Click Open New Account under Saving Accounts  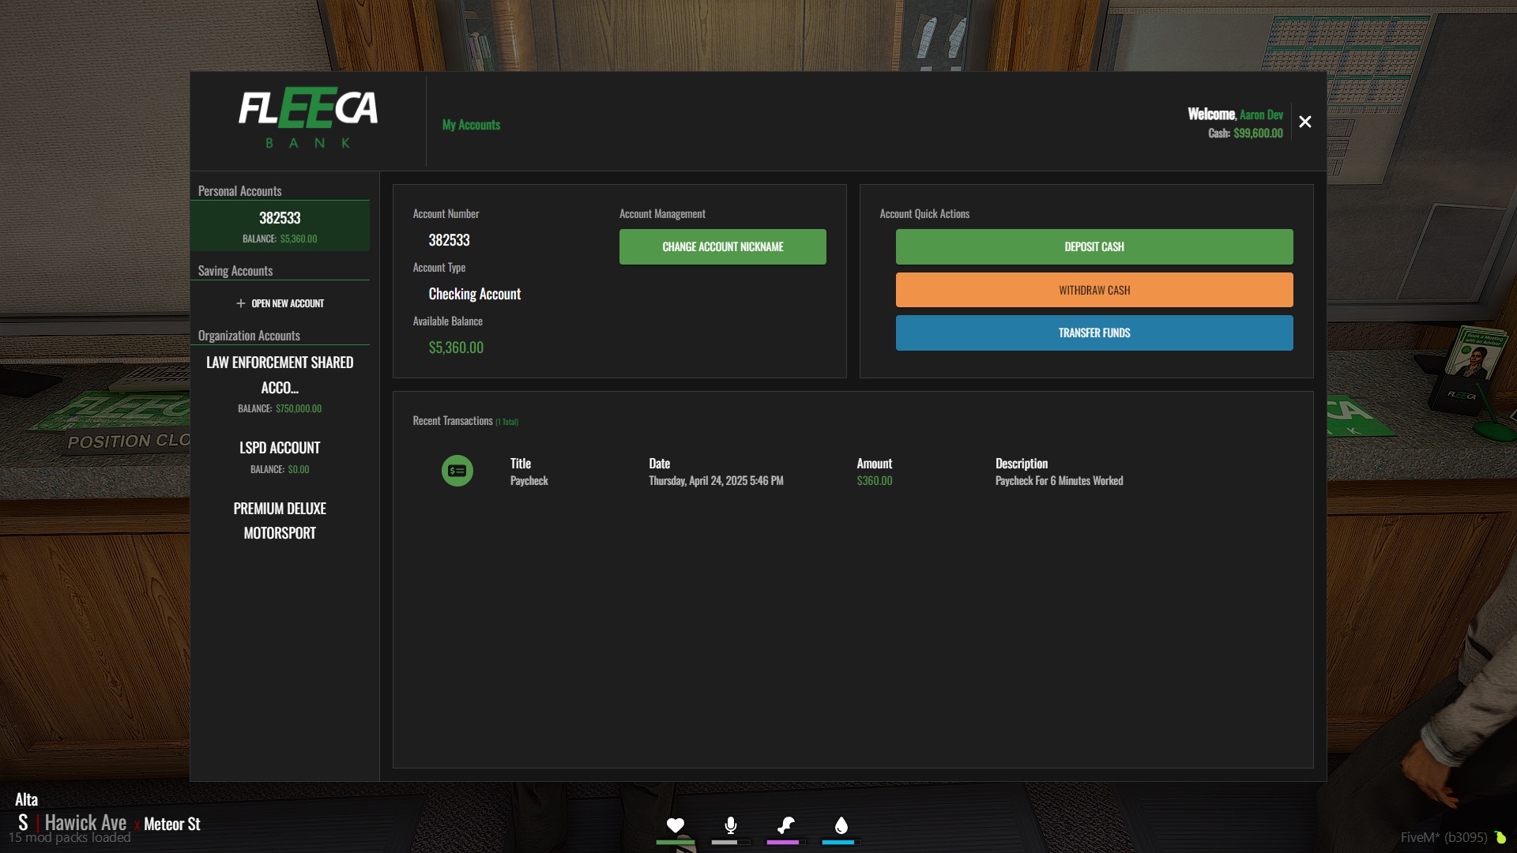click(x=280, y=303)
